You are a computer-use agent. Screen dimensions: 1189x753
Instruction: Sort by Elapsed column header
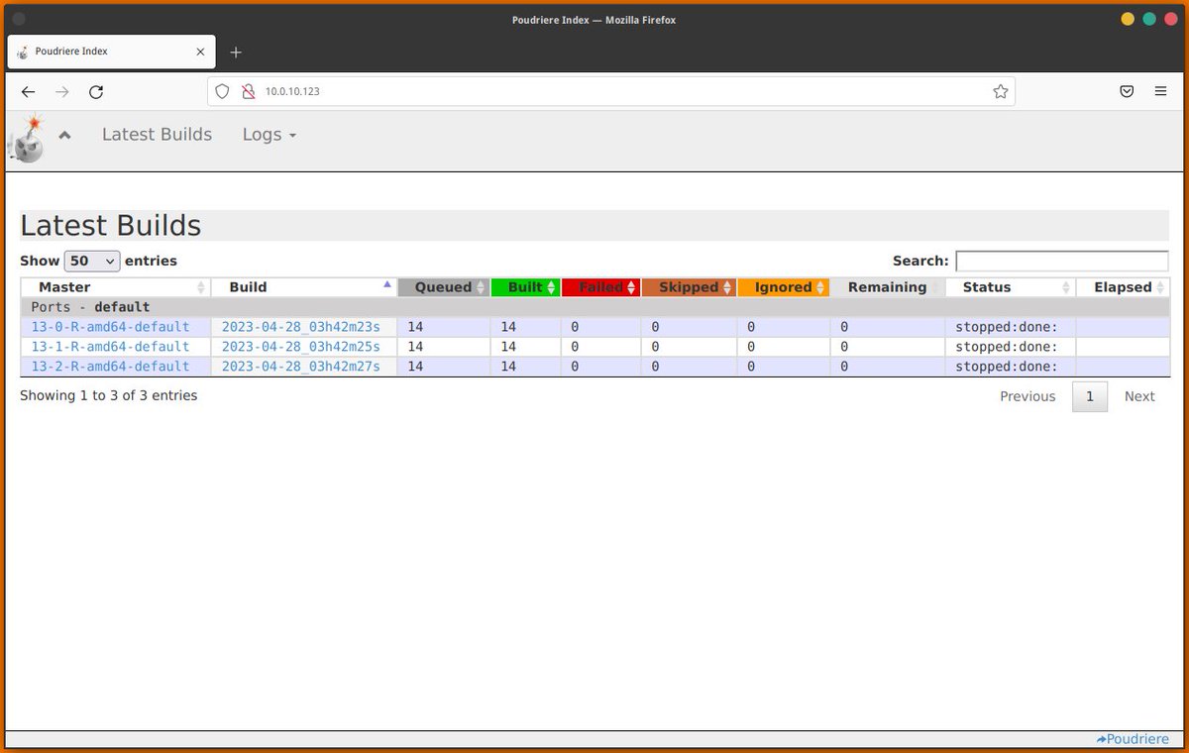coord(1123,287)
